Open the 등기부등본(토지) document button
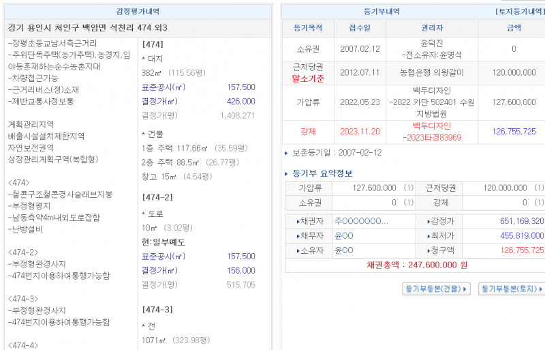The width and height of the screenshot is (545, 350). pos(512,289)
